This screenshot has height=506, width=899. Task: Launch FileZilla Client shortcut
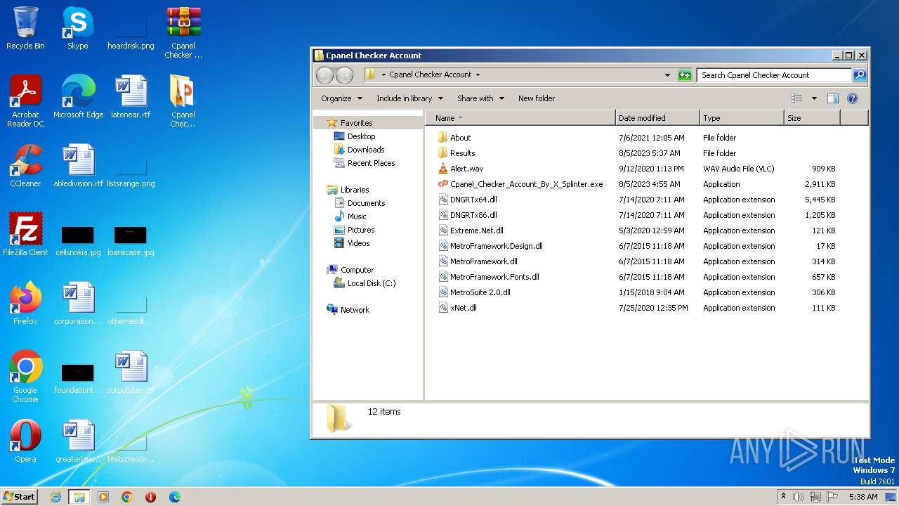pyautogui.click(x=25, y=235)
